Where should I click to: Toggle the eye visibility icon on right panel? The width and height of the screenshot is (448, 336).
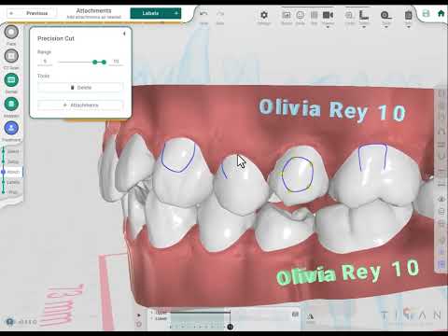pos(441,199)
